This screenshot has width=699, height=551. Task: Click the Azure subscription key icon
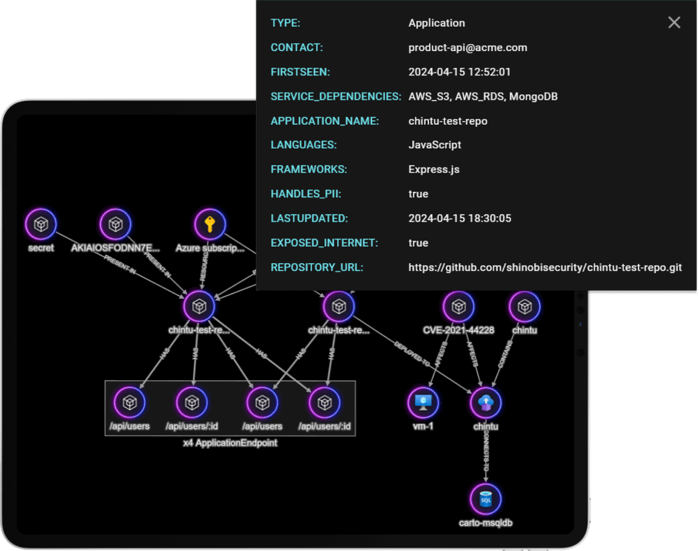click(208, 223)
